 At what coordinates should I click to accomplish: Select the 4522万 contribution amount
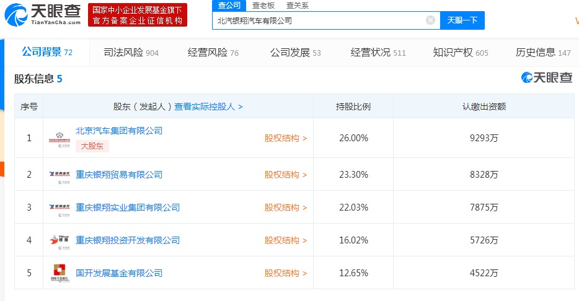[484, 273]
